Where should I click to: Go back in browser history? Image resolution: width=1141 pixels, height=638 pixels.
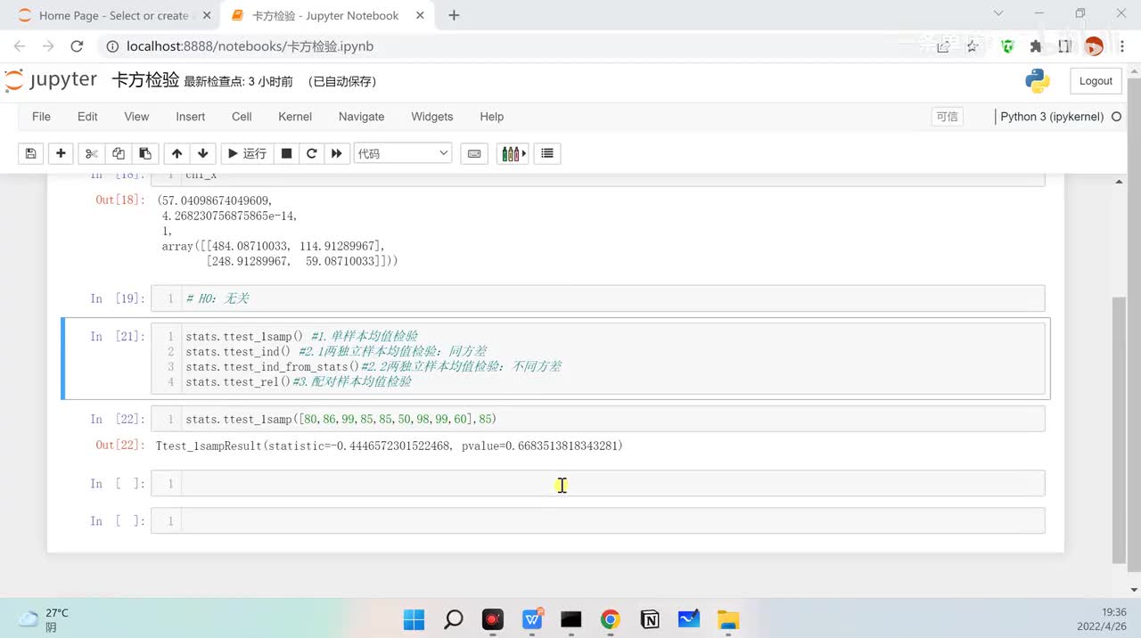[20, 46]
